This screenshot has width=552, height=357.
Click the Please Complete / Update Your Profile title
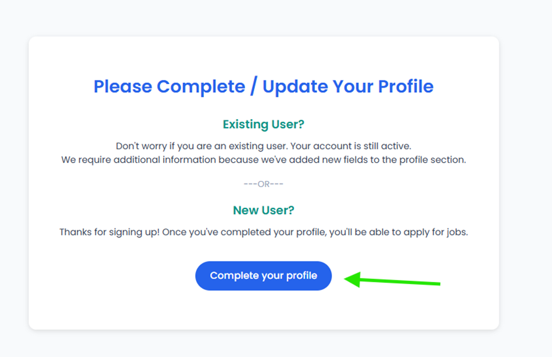point(263,86)
